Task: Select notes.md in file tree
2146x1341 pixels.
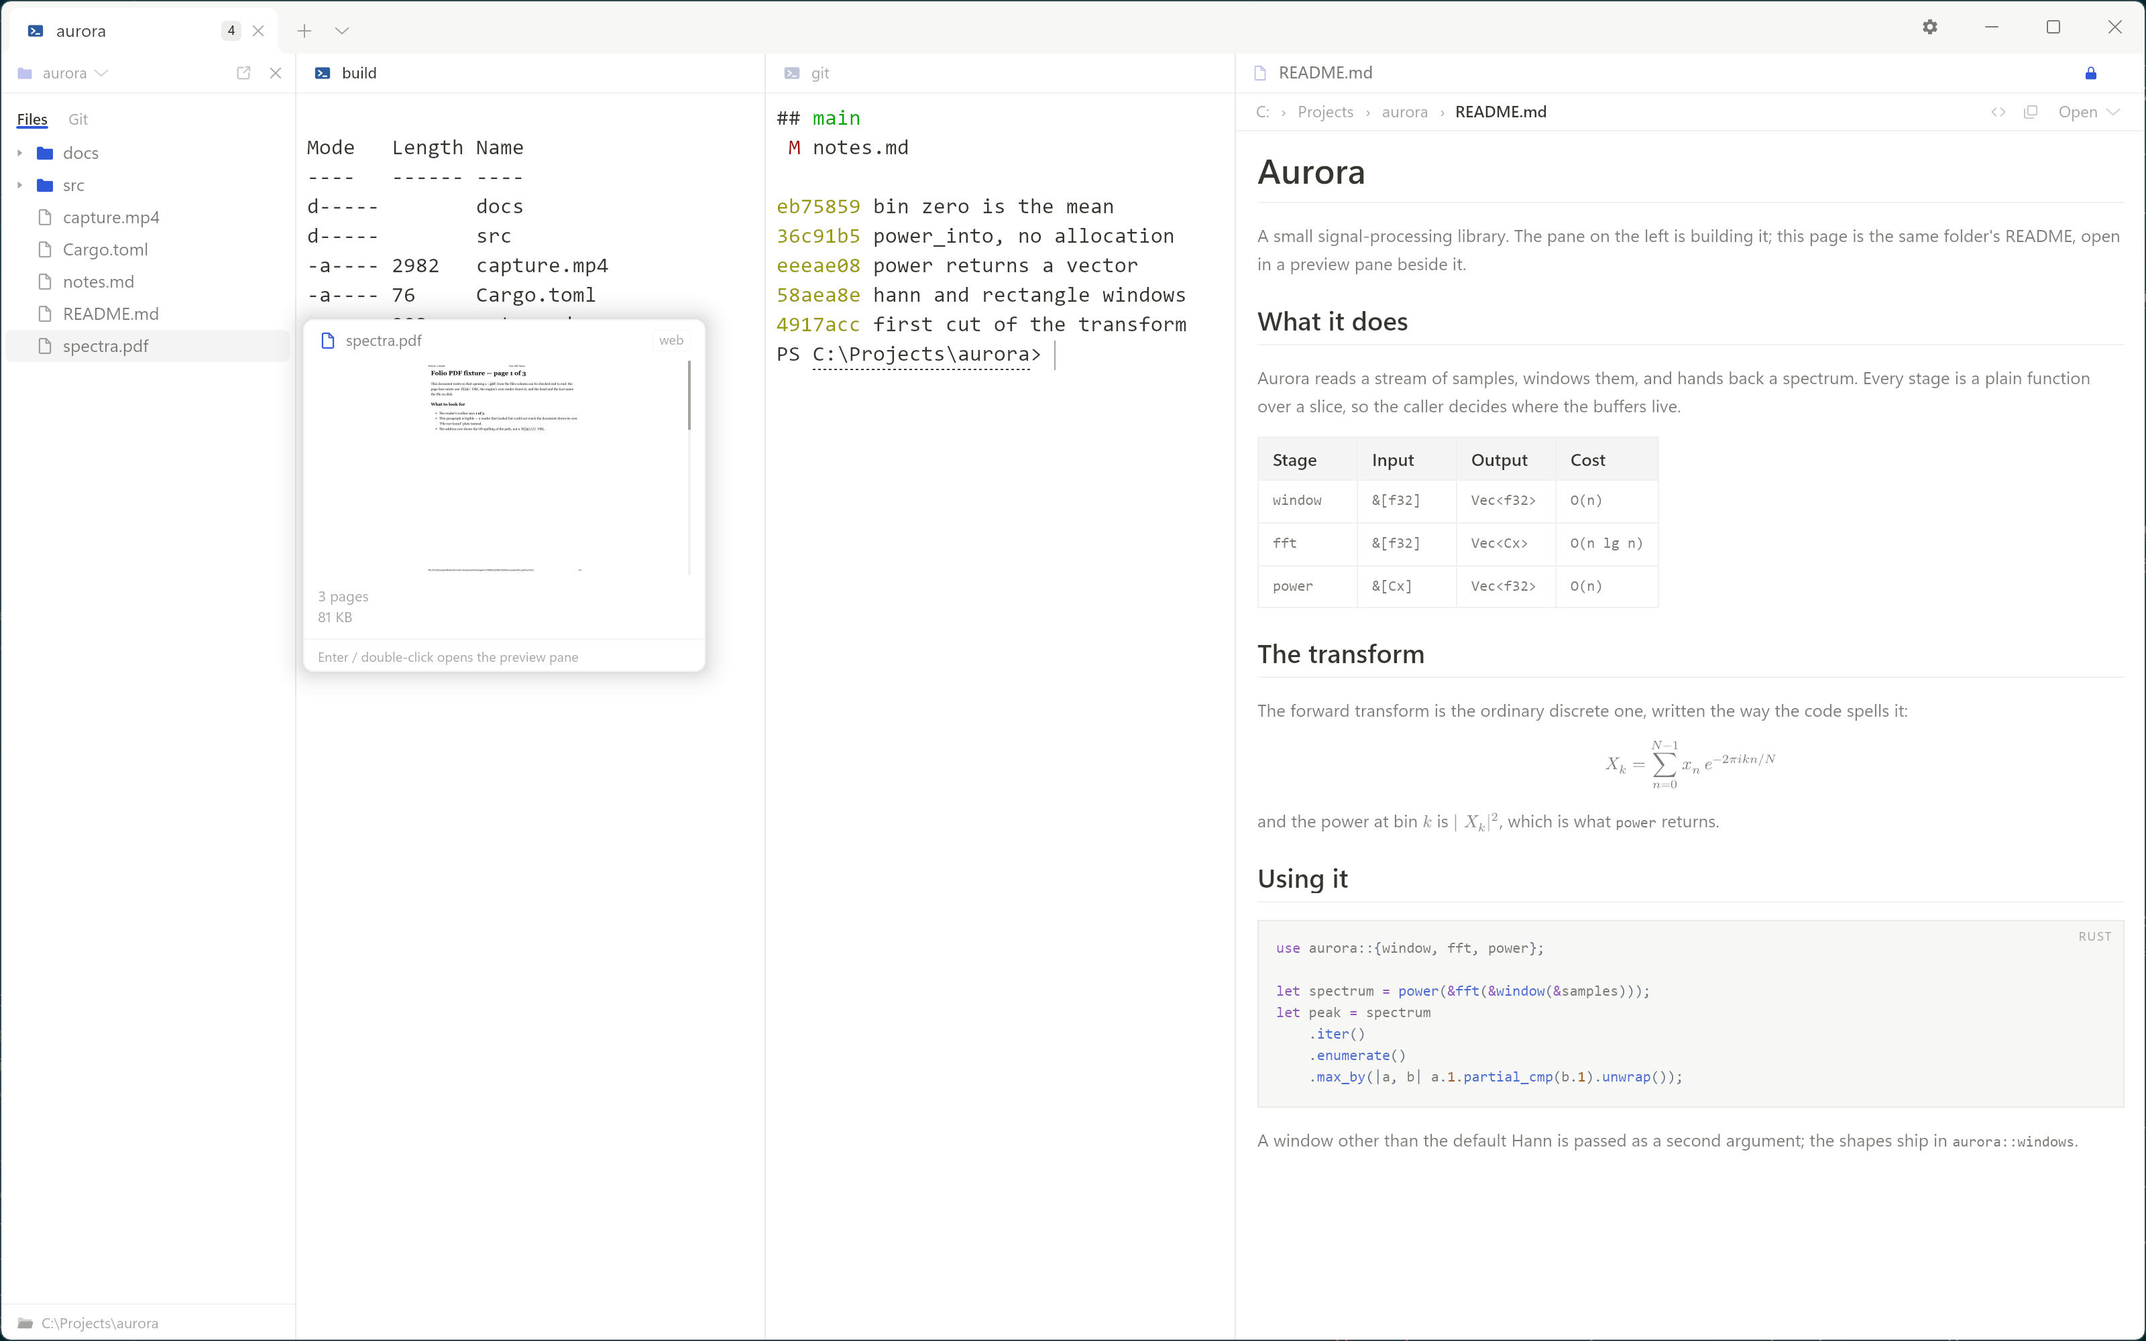Action: coord(148,281)
